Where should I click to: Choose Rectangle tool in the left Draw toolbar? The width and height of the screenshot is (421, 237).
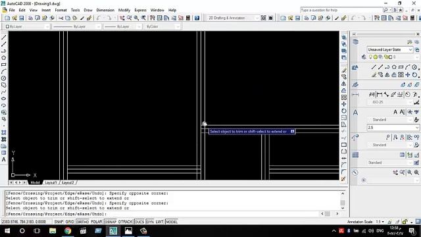(4, 65)
